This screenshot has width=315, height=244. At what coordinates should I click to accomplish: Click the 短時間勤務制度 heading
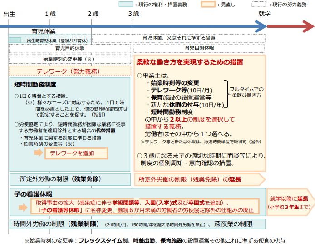click(x=35, y=85)
